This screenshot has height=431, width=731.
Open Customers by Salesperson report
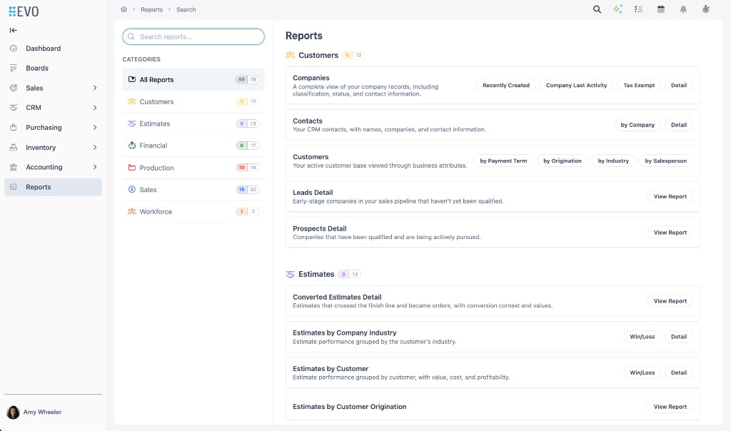pyautogui.click(x=666, y=161)
